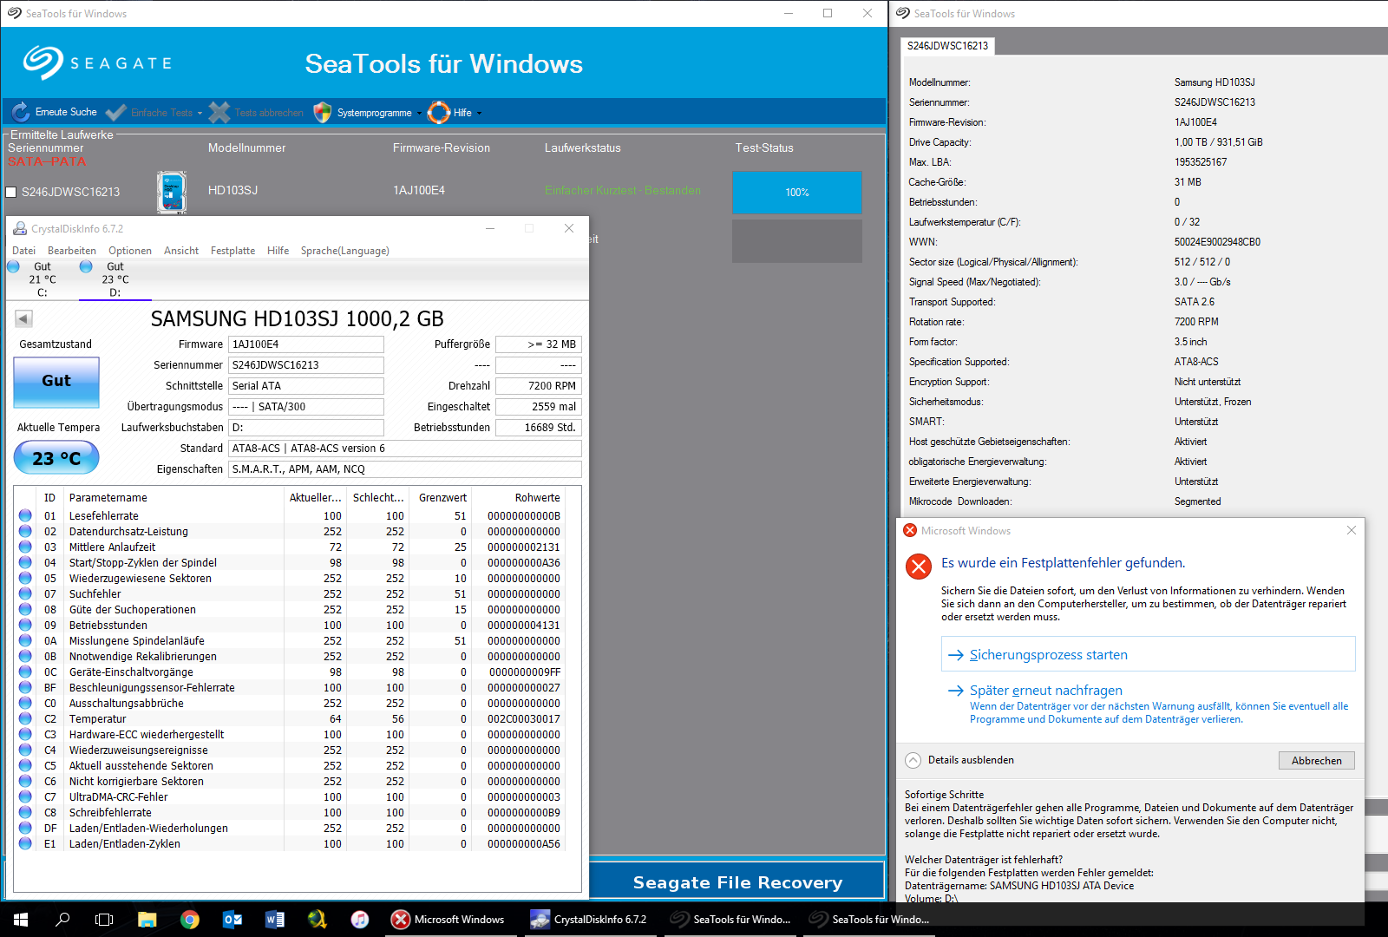Open Bearbeiten menu in CrystalDiskInfo
Image resolution: width=1388 pixels, height=937 pixels.
(72, 251)
